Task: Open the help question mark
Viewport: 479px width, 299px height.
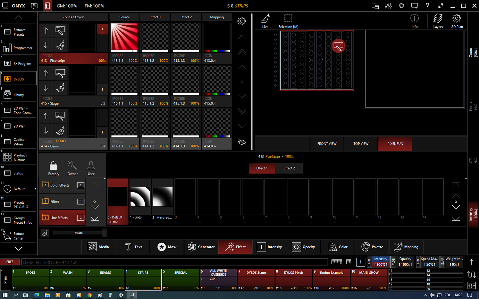Action: [428, 6]
